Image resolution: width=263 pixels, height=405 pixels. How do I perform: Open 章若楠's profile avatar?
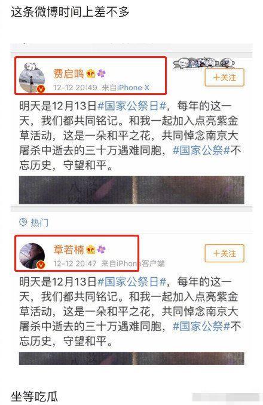pos(32,256)
